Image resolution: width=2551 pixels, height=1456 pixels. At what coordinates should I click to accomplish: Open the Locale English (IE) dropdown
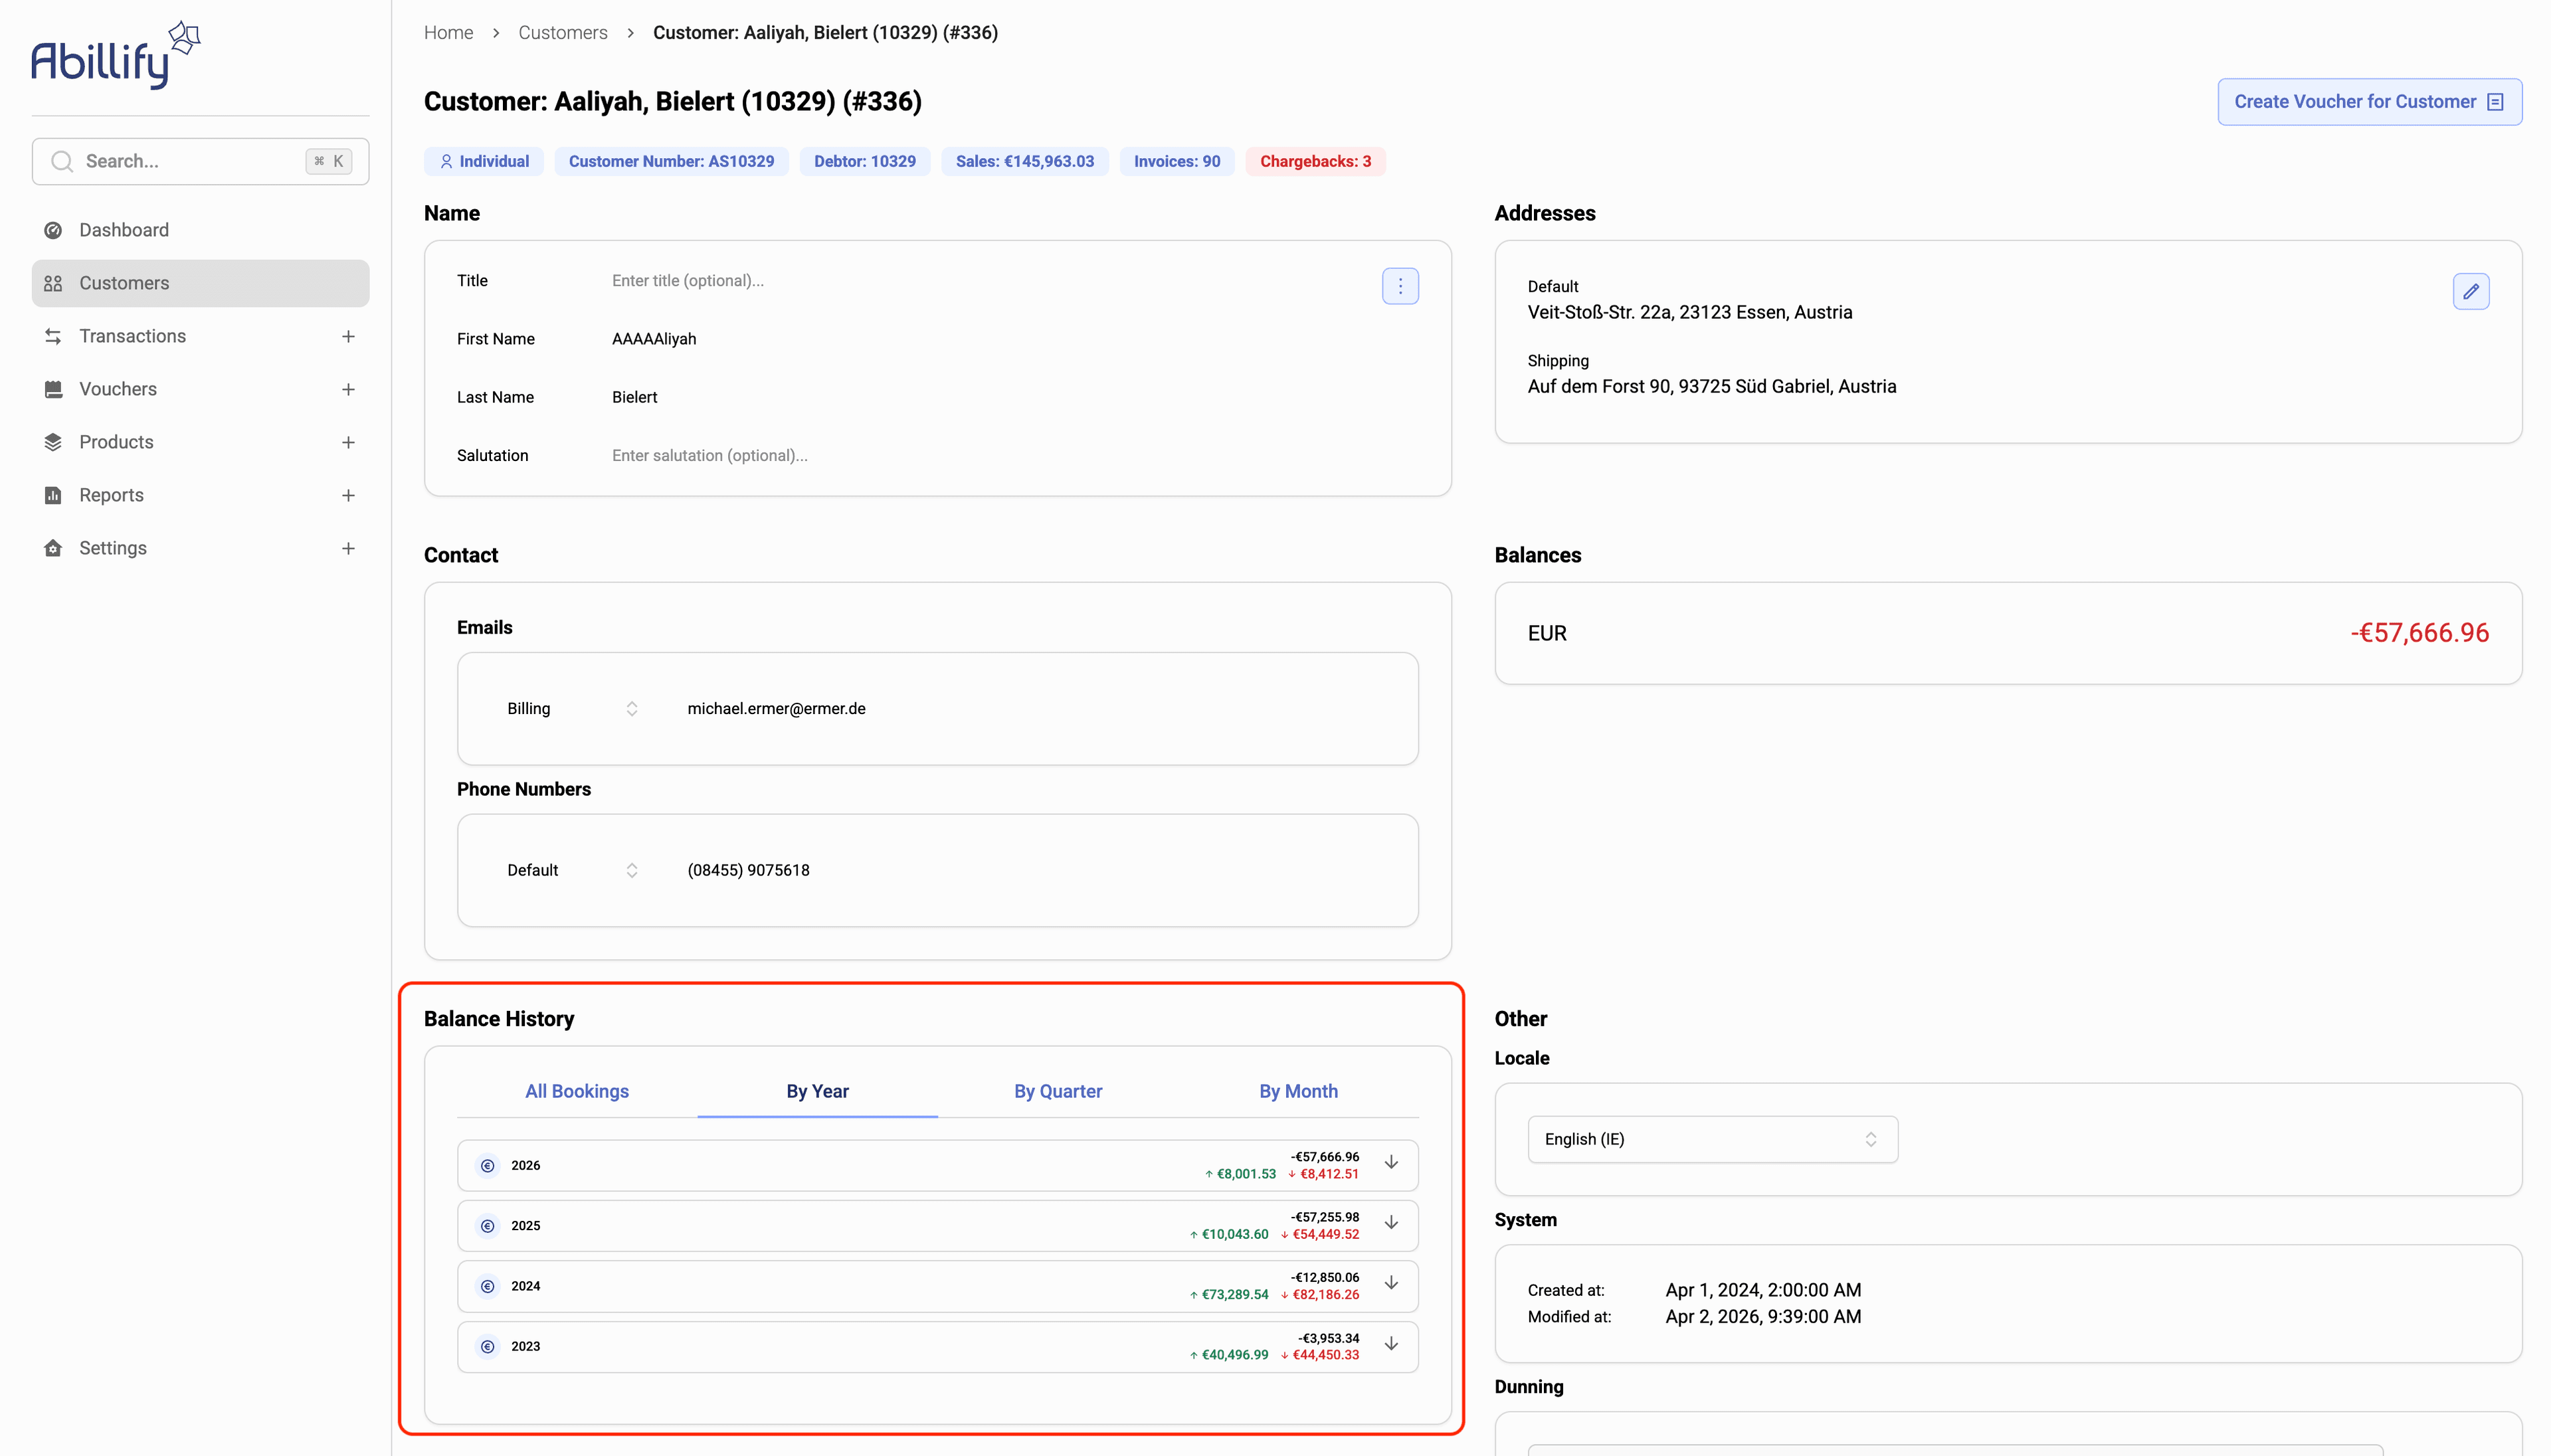(1712, 1139)
